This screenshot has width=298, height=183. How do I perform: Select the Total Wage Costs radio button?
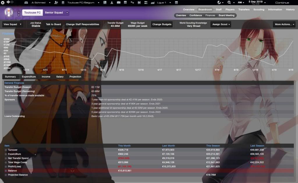pyautogui.click(x=6, y=163)
